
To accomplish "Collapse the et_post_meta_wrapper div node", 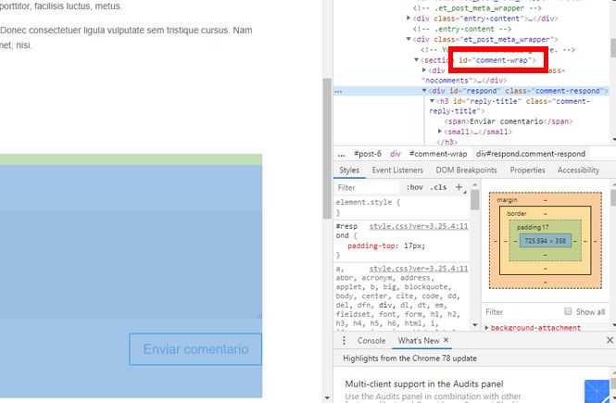I will pyautogui.click(x=409, y=40).
